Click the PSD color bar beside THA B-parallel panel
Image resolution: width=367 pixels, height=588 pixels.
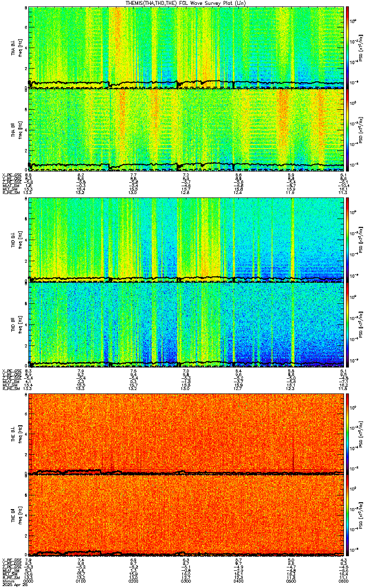tap(347, 130)
